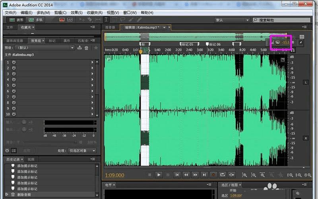318x199 pixels.
Task: Select the Time Selection tool
Action: pyautogui.click(x=106, y=19)
